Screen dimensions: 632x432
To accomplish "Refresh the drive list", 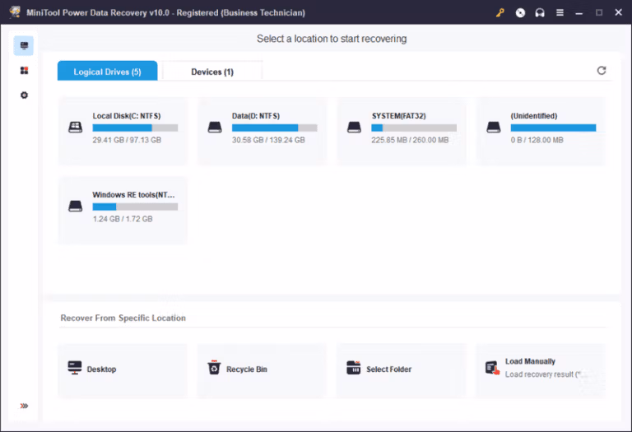I will point(602,71).
